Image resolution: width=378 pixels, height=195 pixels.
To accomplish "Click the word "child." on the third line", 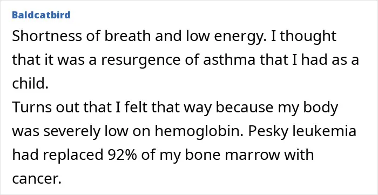I will [30, 84].
